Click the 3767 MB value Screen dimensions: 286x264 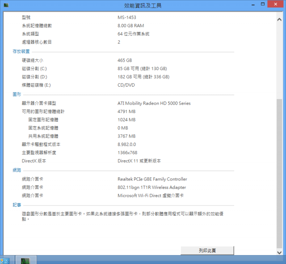[126, 136]
